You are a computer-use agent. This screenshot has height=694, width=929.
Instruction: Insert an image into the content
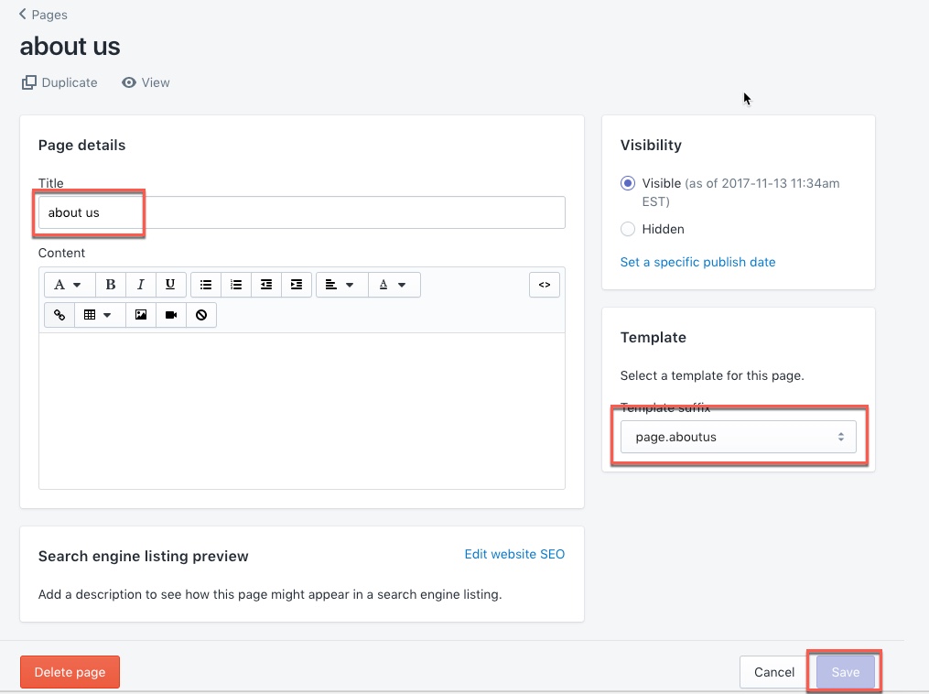point(141,315)
